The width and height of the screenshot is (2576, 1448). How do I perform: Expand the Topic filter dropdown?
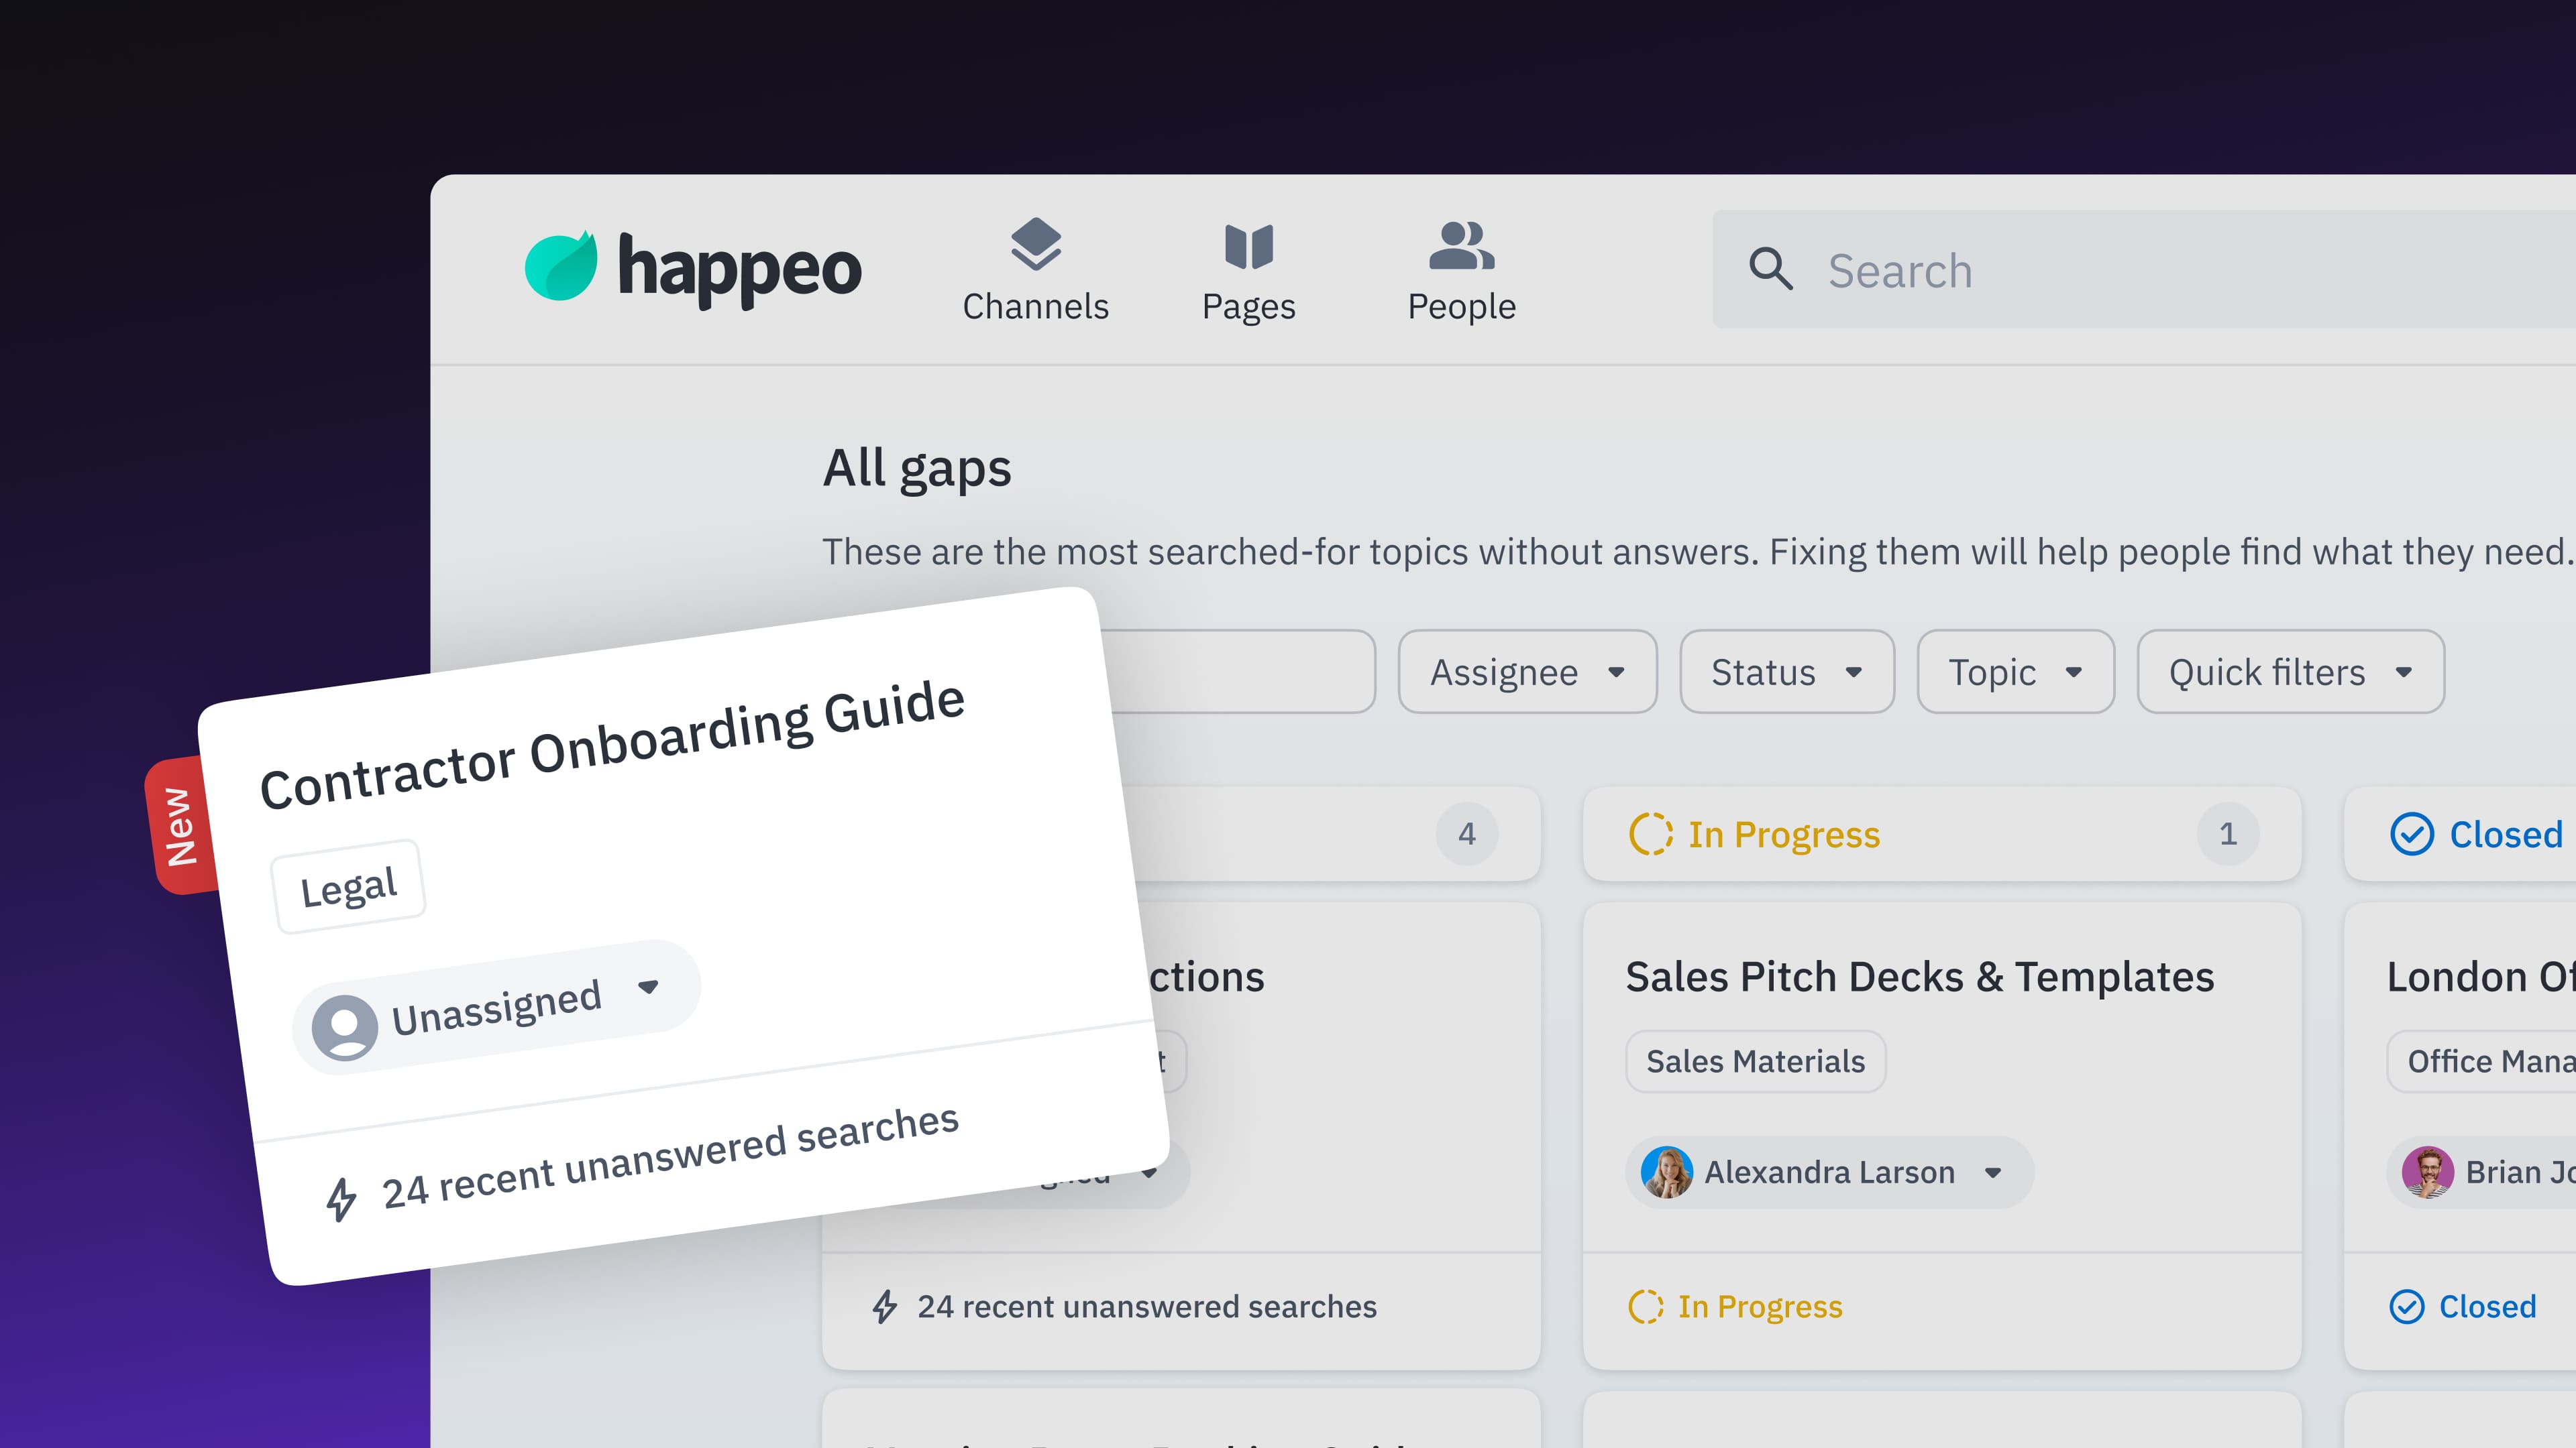click(x=2015, y=672)
